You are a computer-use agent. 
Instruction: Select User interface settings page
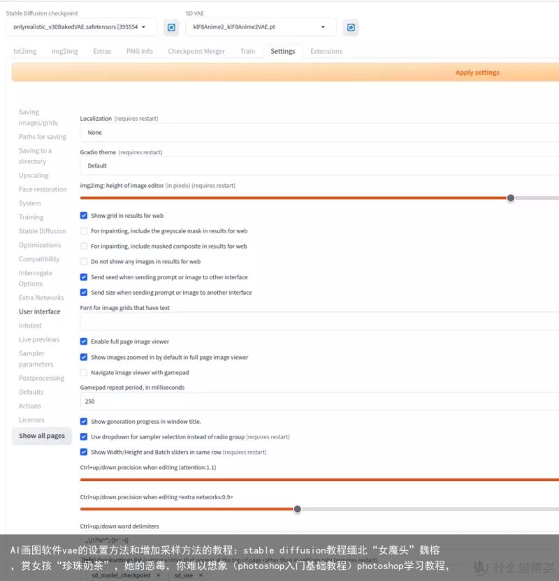click(39, 311)
